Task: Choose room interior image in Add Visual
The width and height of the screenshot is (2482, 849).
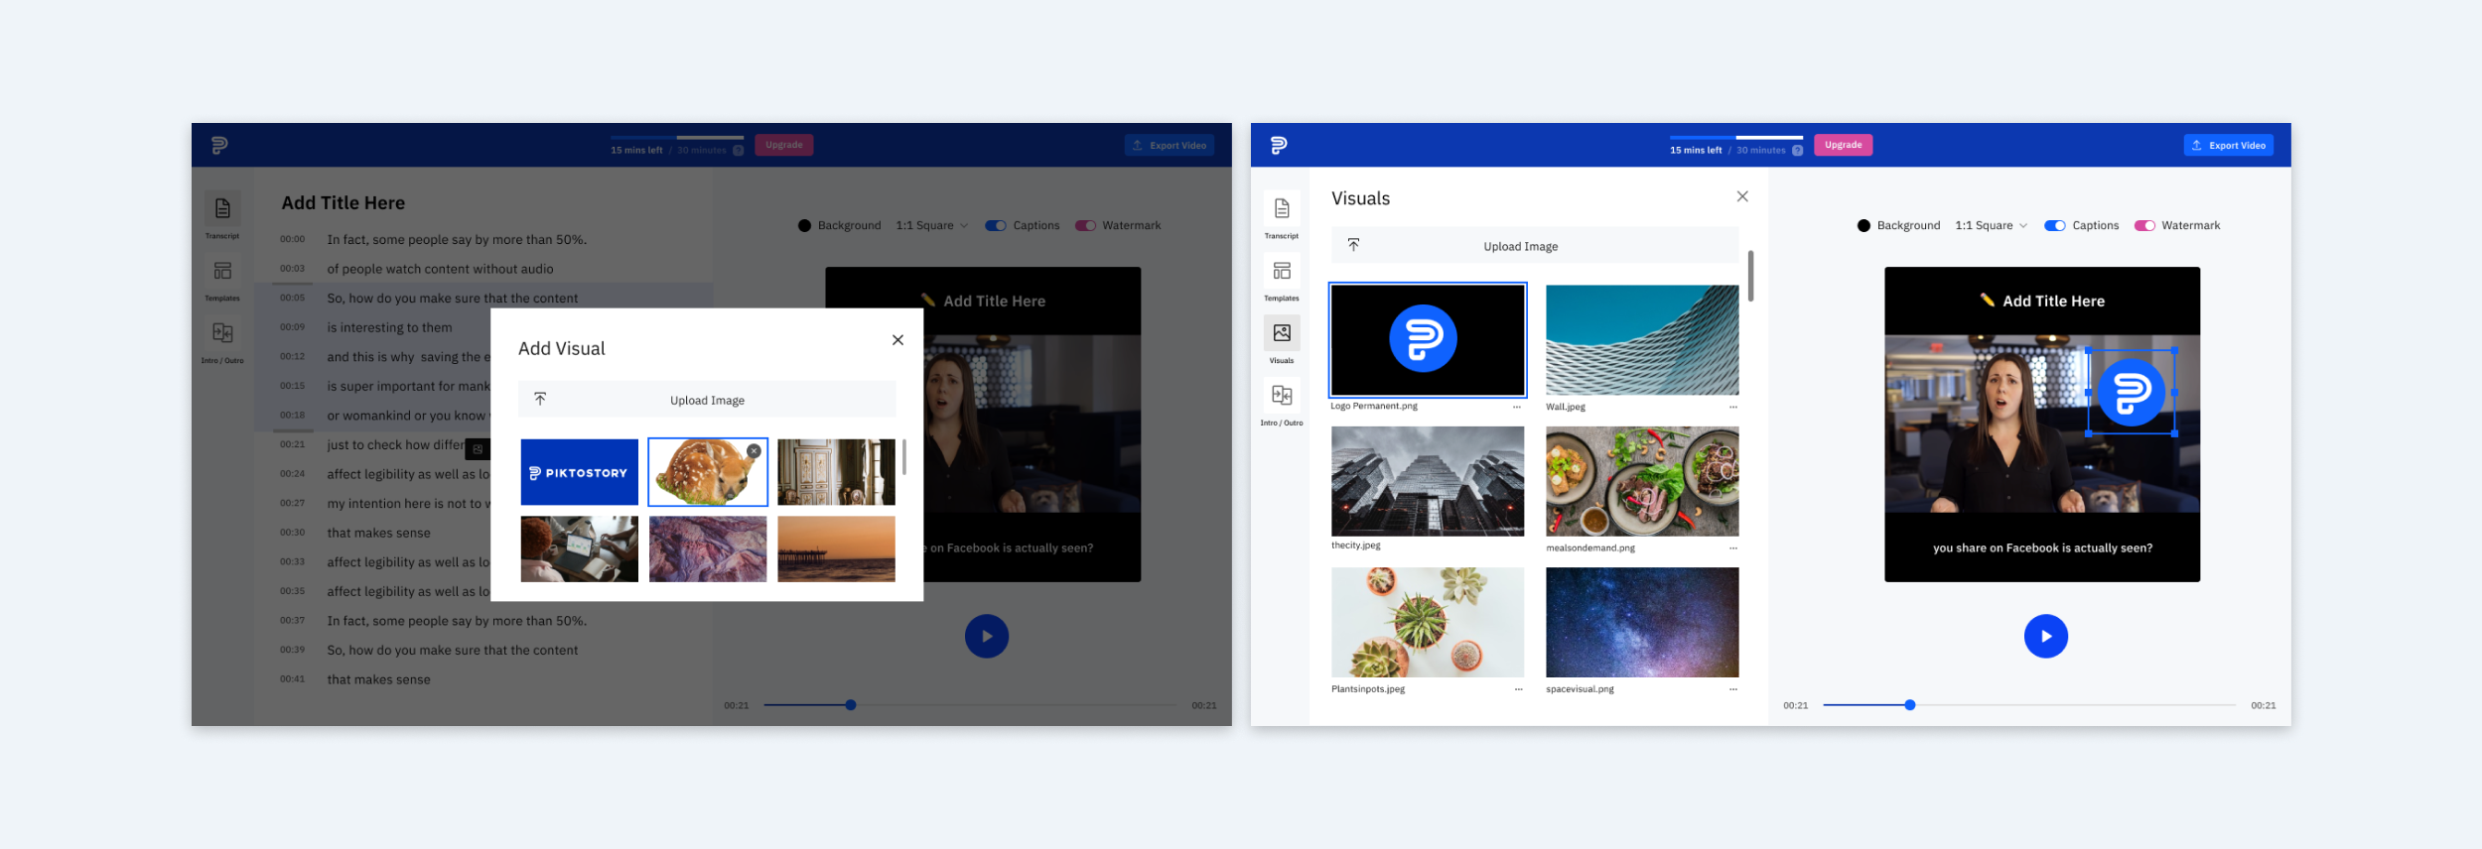Action: [x=836, y=472]
